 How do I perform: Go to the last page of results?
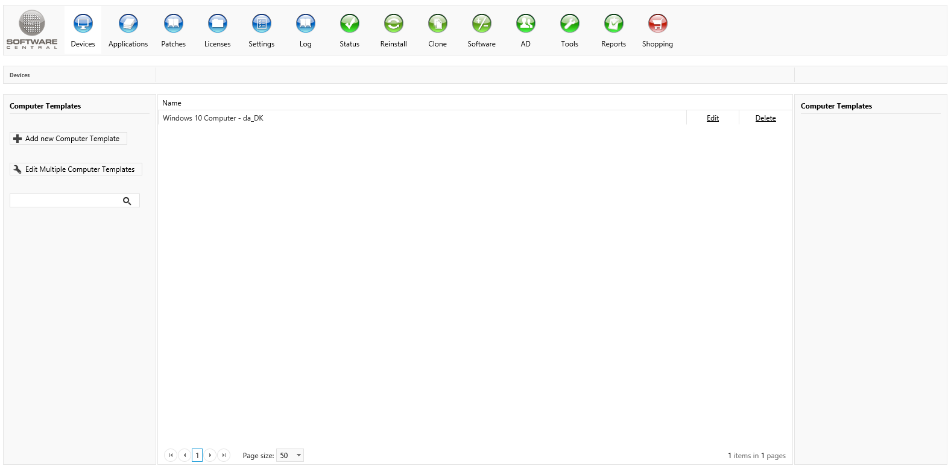224,455
